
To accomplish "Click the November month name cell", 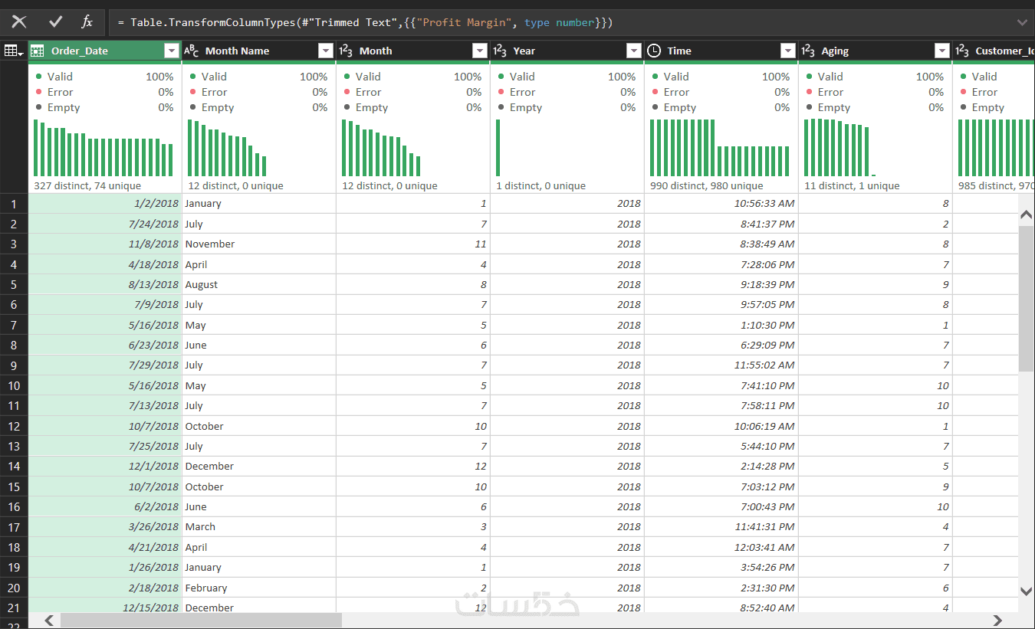I will point(259,244).
